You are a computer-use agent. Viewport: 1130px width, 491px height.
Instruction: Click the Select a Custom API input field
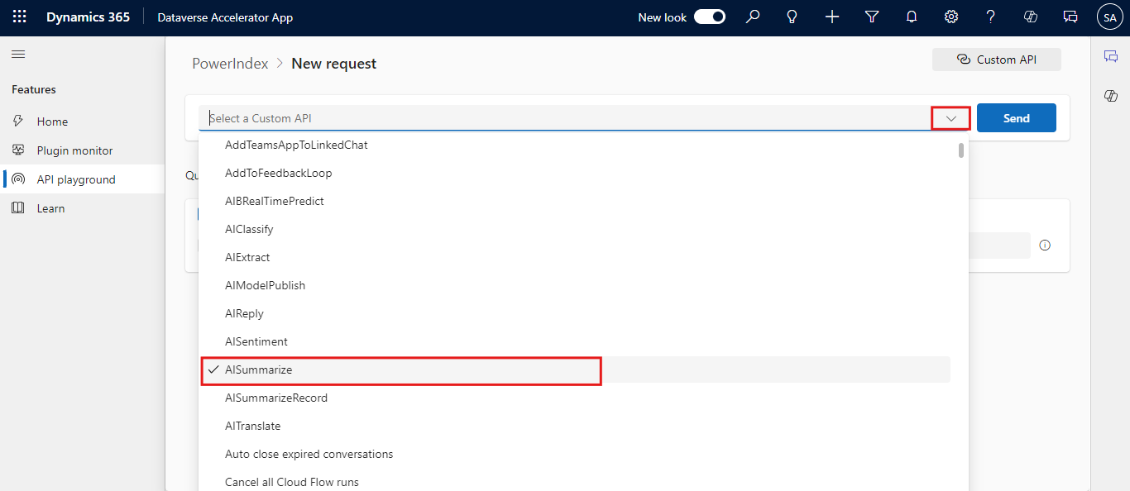tap(563, 118)
